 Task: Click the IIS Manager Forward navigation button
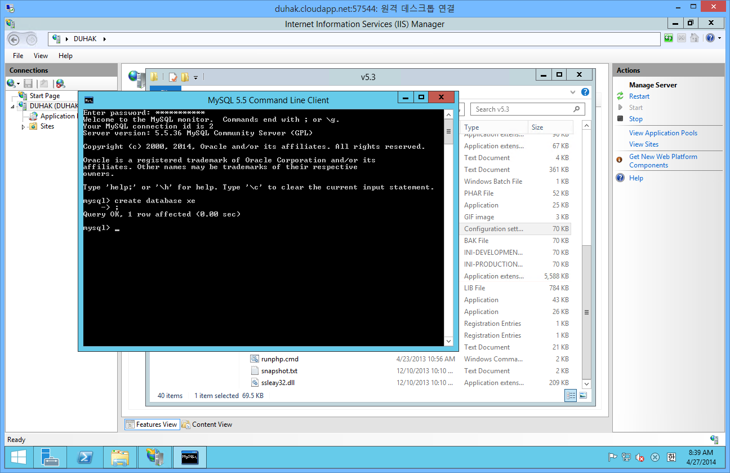pyautogui.click(x=32, y=39)
